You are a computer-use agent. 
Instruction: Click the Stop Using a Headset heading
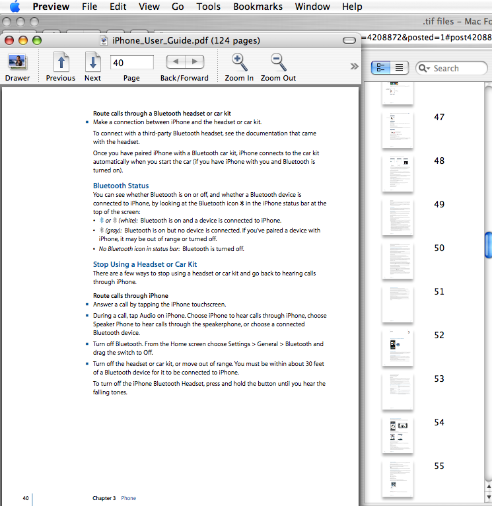pos(145,264)
